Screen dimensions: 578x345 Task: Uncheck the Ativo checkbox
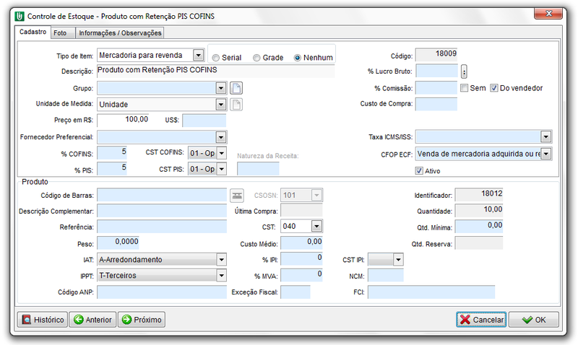click(x=419, y=171)
